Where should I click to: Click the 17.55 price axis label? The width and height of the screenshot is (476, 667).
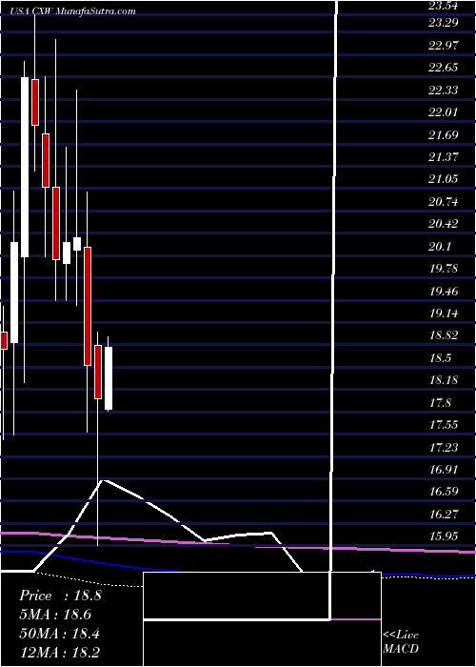click(443, 425)
